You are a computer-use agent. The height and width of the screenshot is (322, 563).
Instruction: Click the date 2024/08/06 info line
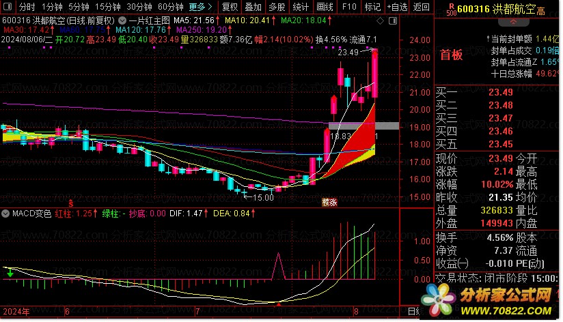[189, 40]
